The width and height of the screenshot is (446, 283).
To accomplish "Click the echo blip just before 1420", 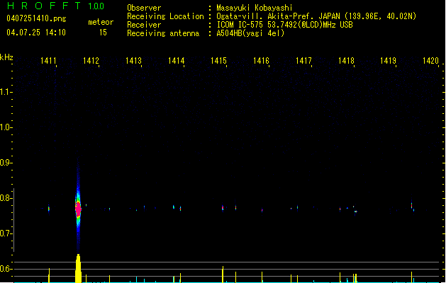I will tap(411, 205).
